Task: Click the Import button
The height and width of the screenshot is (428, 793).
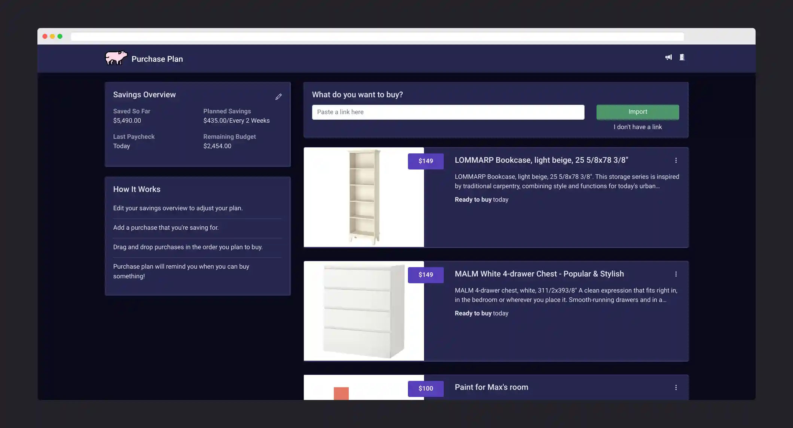Action: 637,111
